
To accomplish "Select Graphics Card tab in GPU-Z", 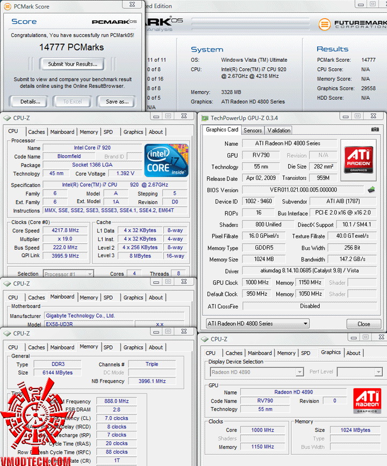I will [x=222, y=129].
